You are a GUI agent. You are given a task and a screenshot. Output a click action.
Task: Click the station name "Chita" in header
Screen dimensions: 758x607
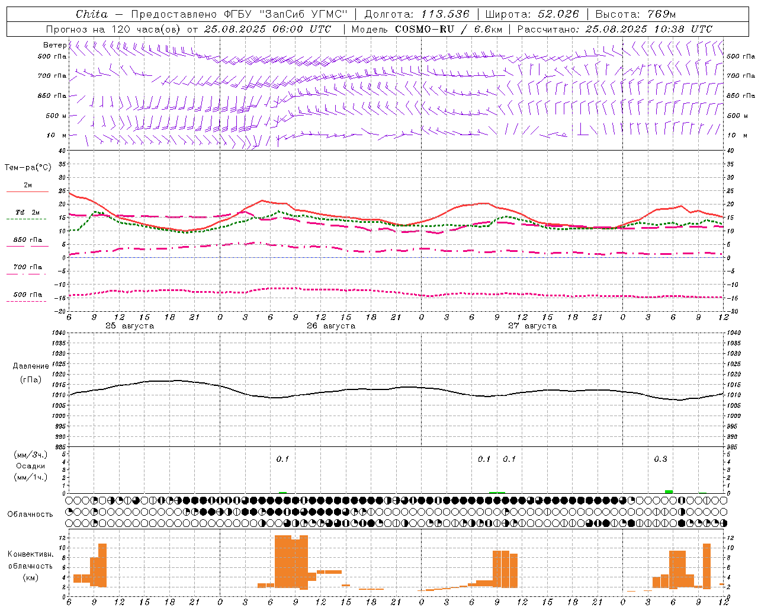[92, 14]
